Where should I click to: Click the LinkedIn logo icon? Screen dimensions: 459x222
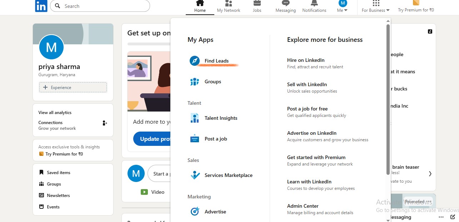[41, 6]
